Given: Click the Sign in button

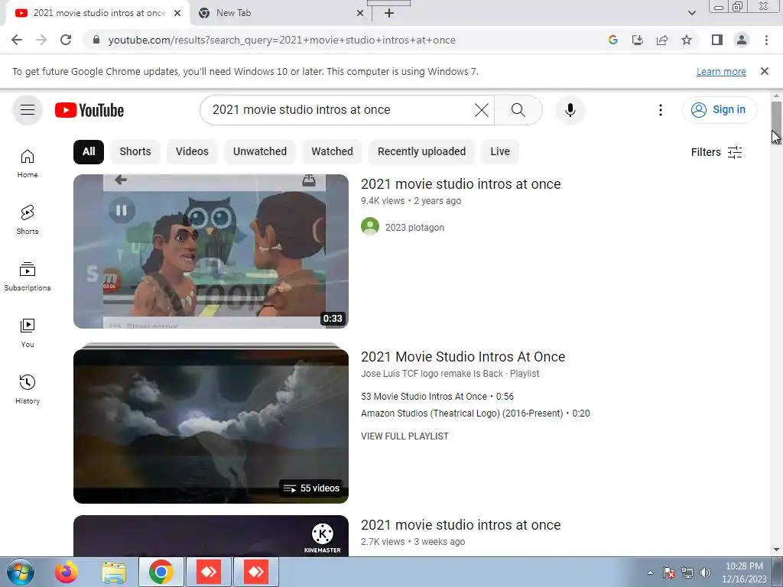Looking at the screenshot, I should coord(720,110).
